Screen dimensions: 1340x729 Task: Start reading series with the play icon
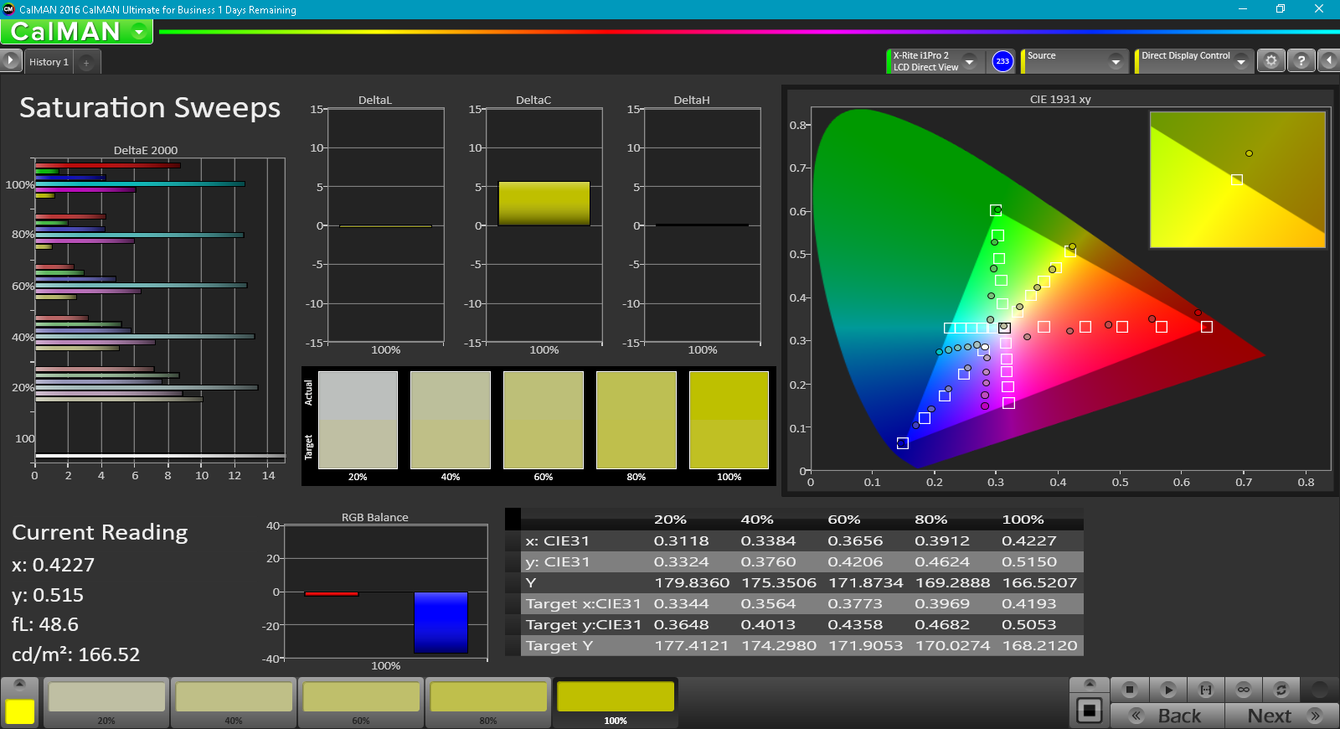coord(1167,690)
